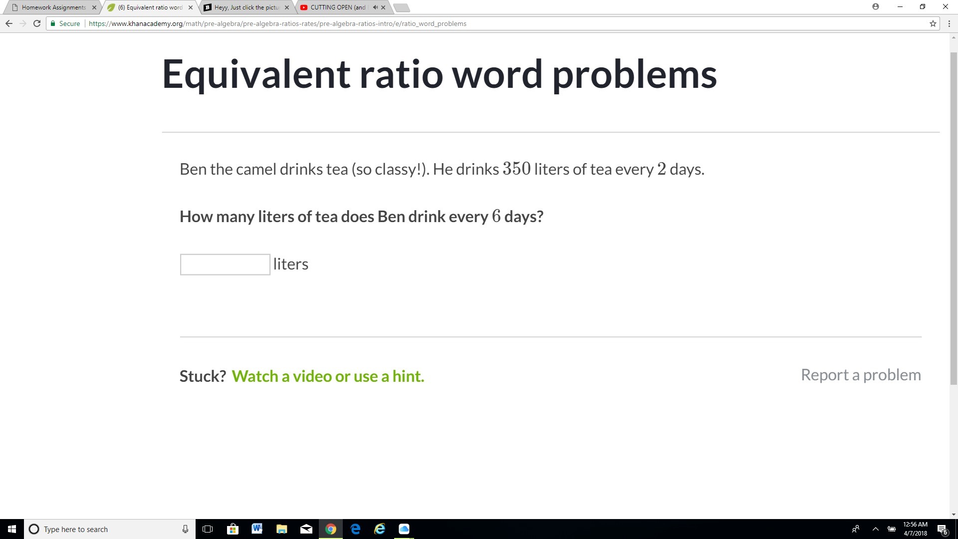
Task: Open Windows notification center
Action: tap(942, 529)
